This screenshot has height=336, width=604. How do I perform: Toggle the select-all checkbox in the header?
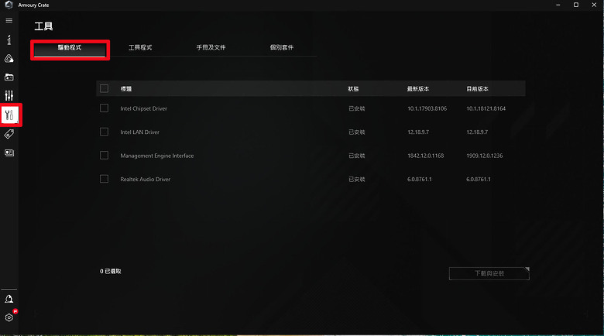pos(104,88)
